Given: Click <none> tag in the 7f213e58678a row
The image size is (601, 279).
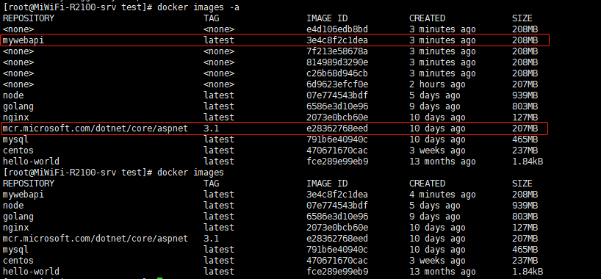Looking at the screenshot, I should tap(219, 51).
